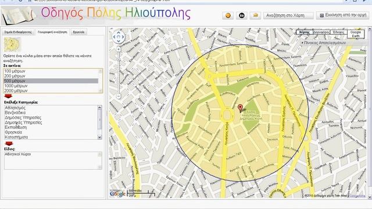Pan the map left with the navigation arrow
The image size is (372, 209).
click(x=114, y=37)
